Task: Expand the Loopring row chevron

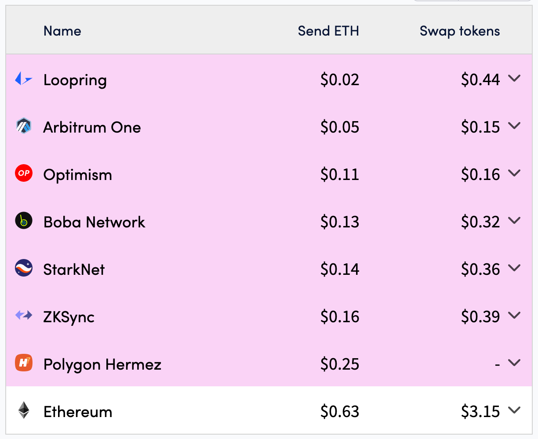Action: pyautogui.click(x=514, y=79)
